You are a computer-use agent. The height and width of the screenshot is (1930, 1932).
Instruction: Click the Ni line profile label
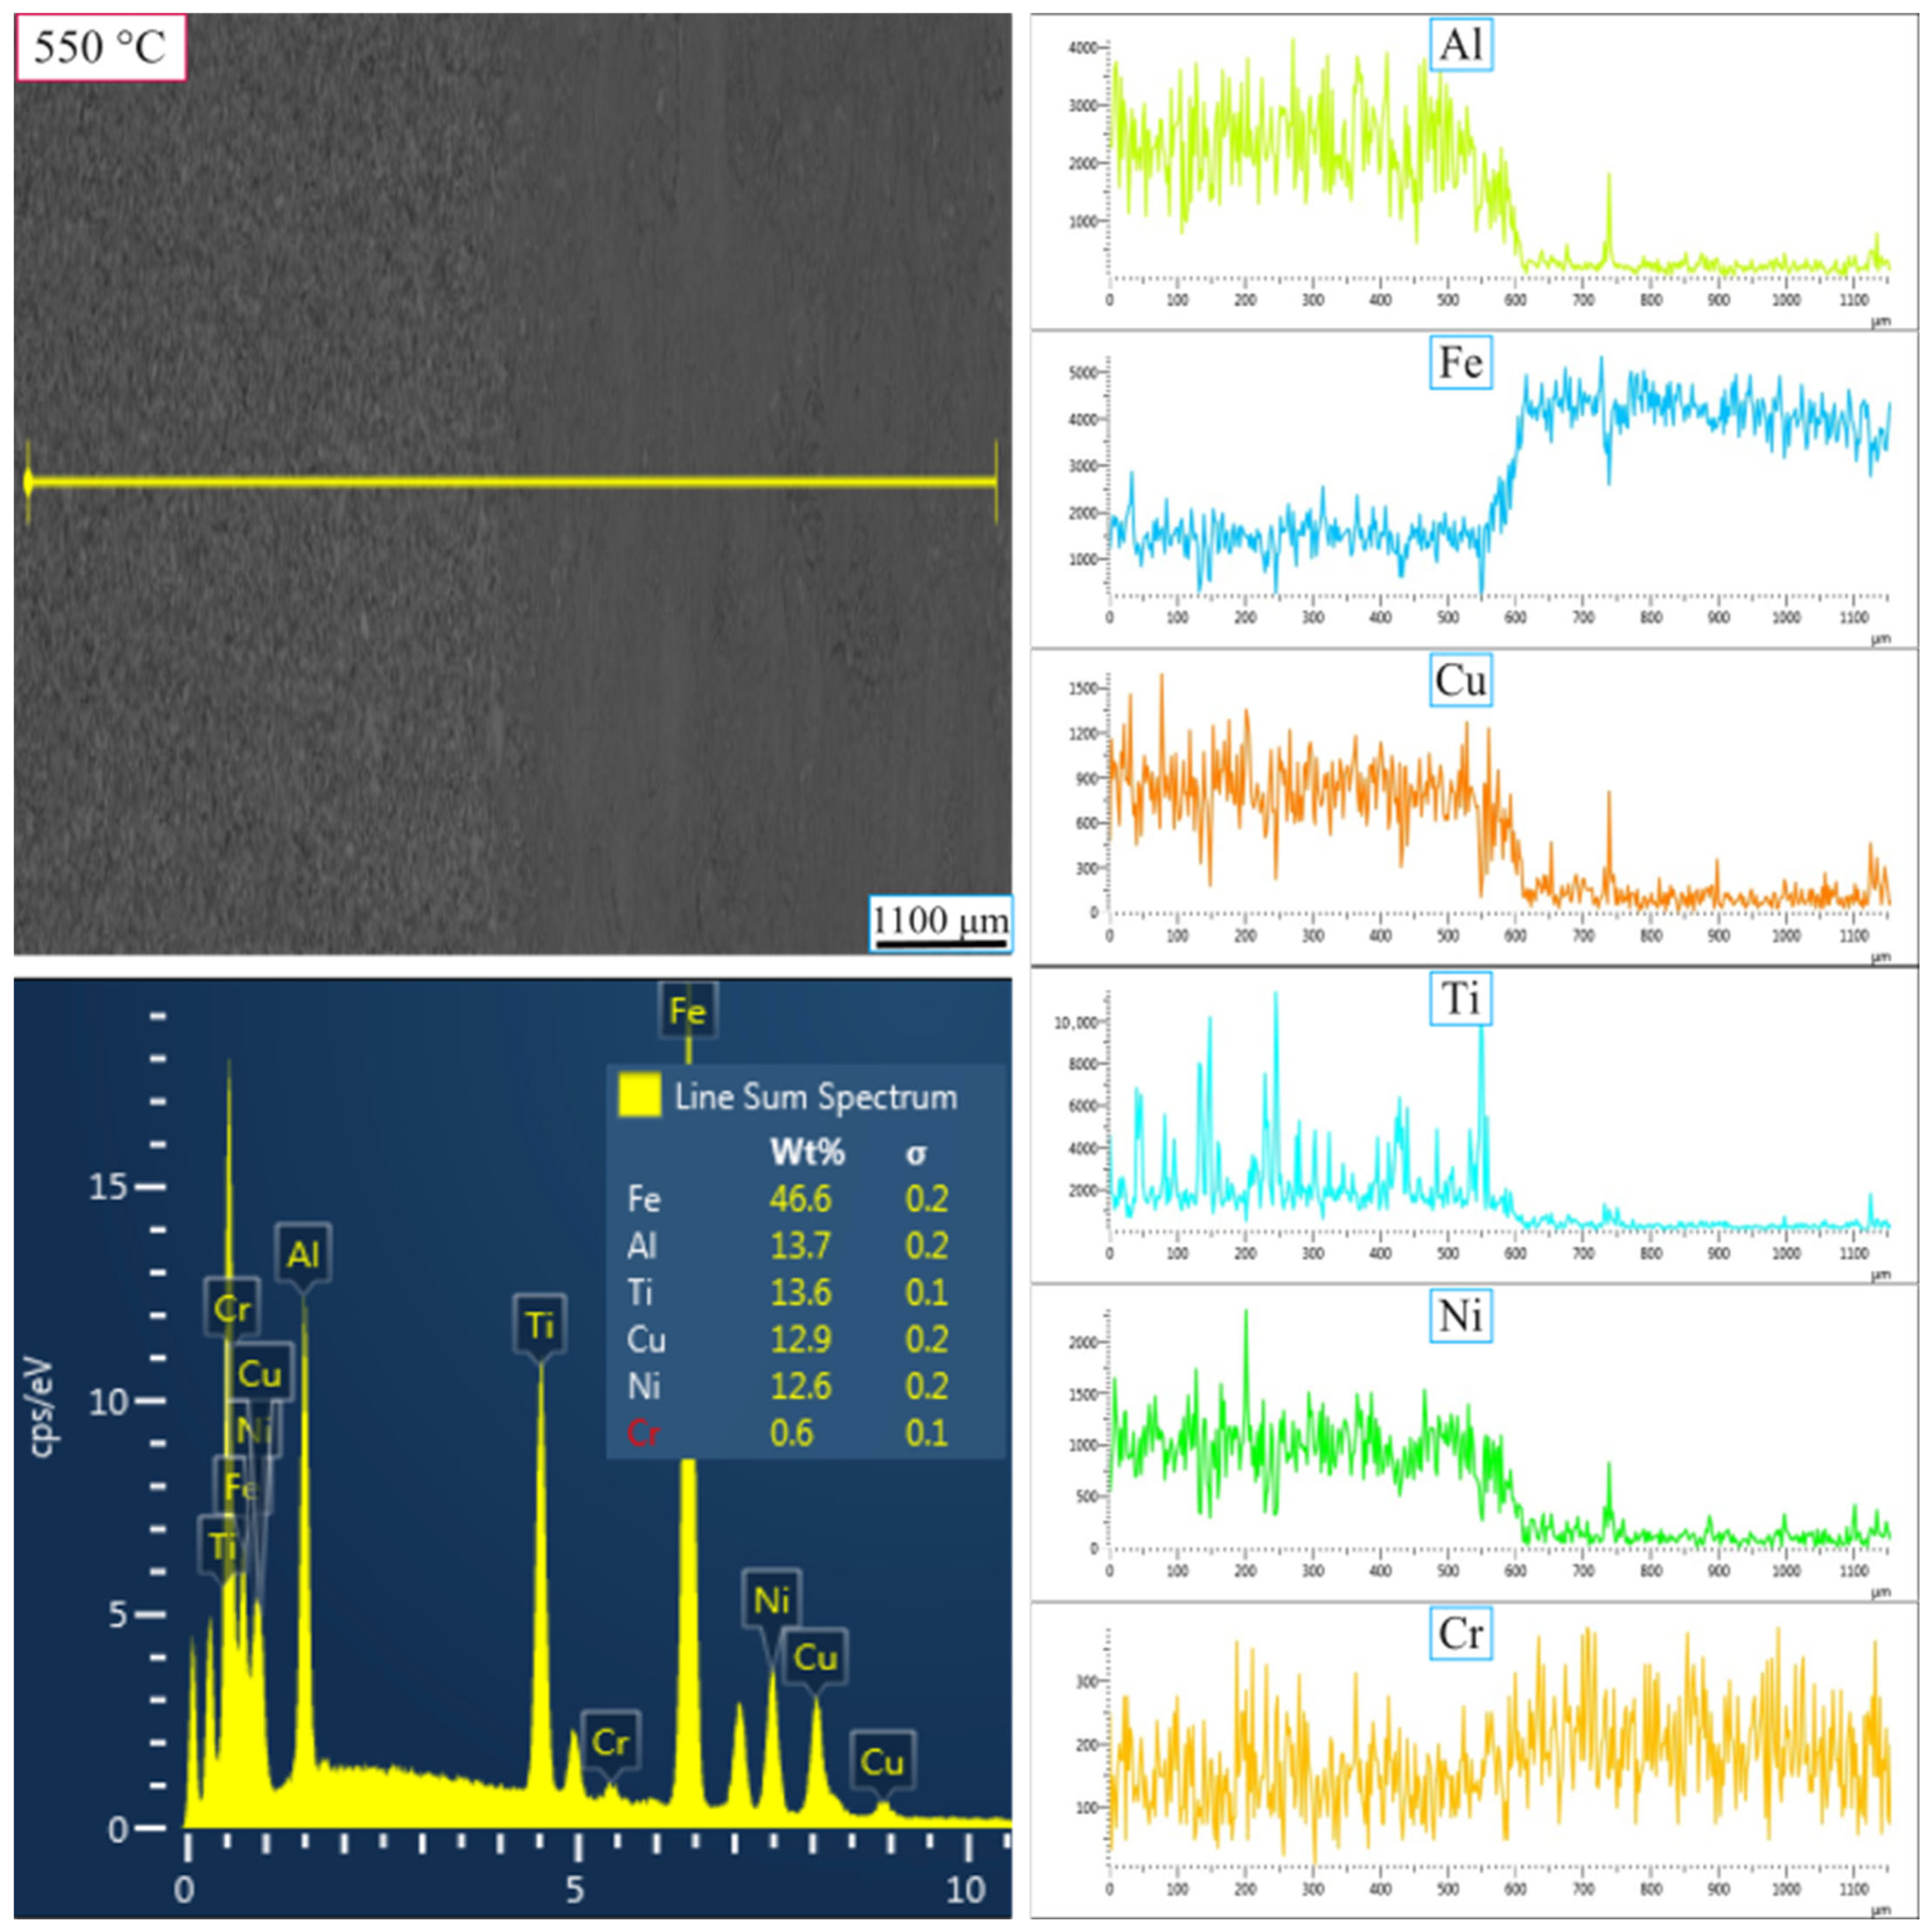click(x=1460, y=1315)
